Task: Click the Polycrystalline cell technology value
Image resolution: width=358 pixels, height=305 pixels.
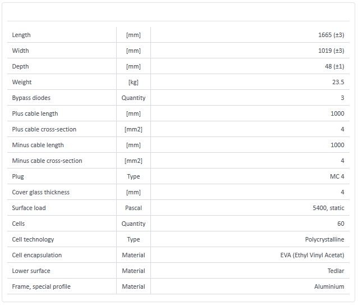Action: (x=324, y=239)
